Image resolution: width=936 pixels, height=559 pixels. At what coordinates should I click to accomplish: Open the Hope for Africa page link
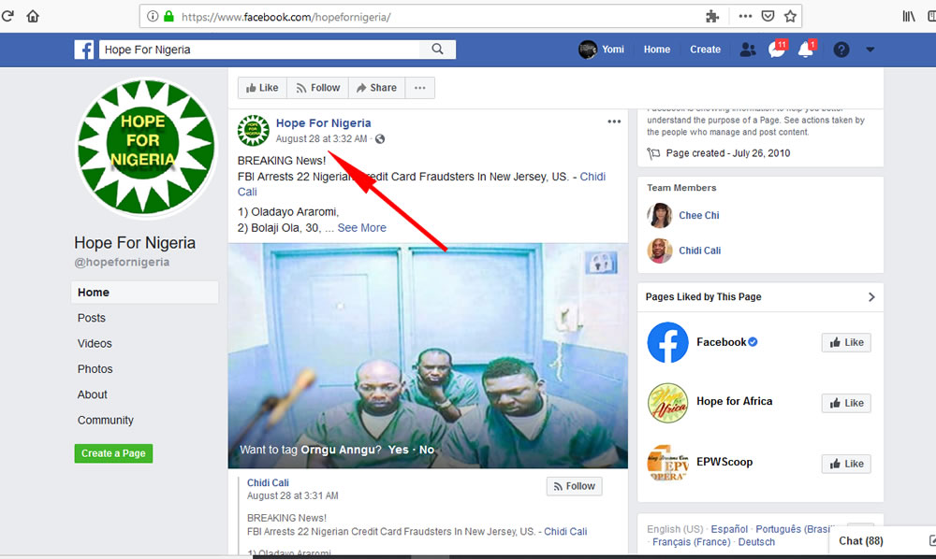tap(734, 402)
